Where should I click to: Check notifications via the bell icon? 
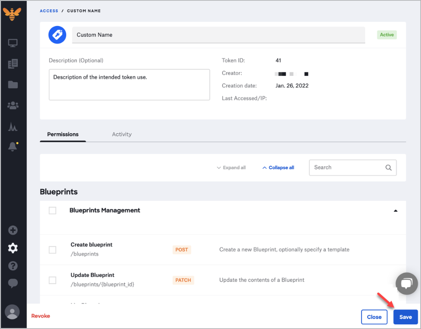coord(12,147)
